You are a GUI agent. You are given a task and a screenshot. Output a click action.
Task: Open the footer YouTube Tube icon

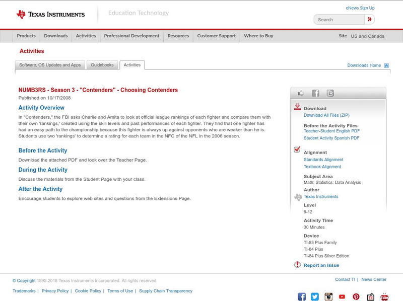(384, 296)
